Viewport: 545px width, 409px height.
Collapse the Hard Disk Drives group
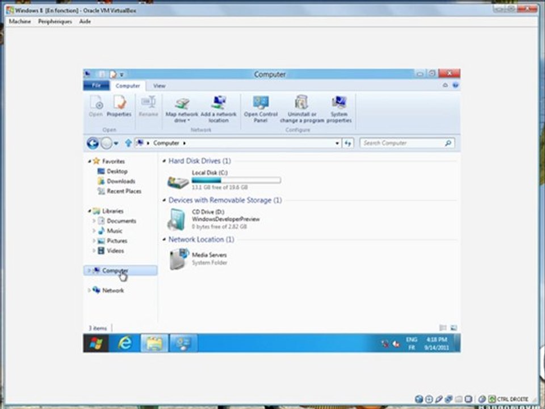(164, 161)
